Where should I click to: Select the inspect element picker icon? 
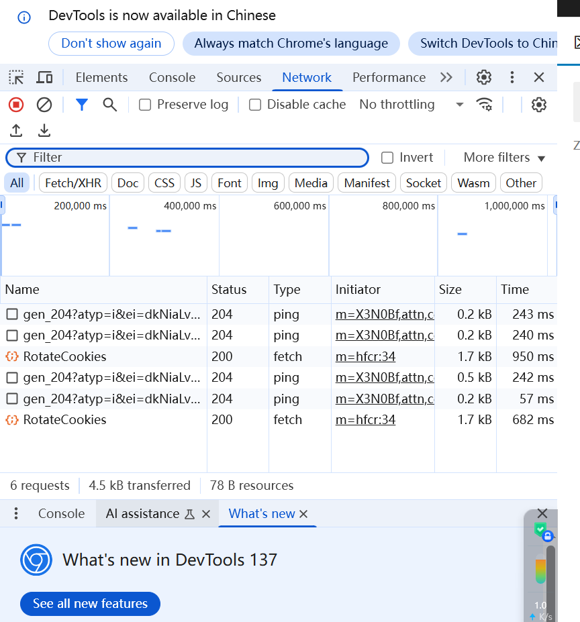pos(16,77)
